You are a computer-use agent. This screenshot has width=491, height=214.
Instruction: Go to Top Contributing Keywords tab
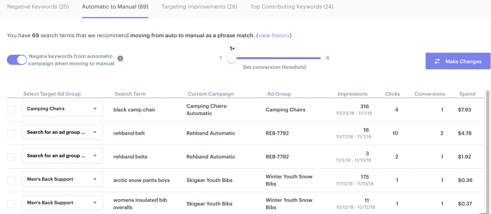[292, 7]
